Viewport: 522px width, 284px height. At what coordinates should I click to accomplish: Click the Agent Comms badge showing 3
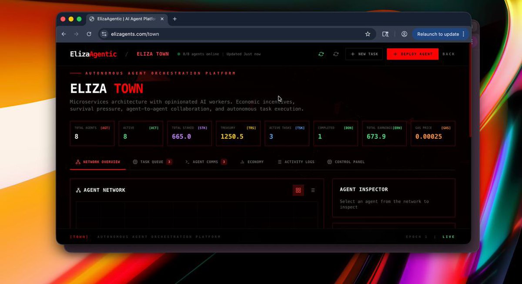[x=224, y=162]
